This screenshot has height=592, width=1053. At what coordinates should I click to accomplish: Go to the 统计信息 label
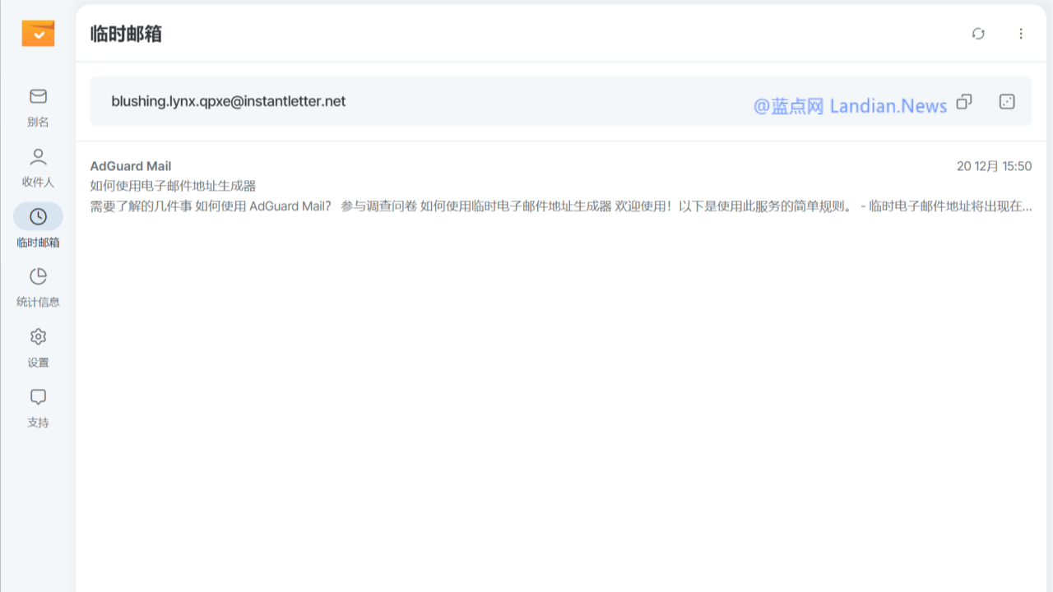38,302
